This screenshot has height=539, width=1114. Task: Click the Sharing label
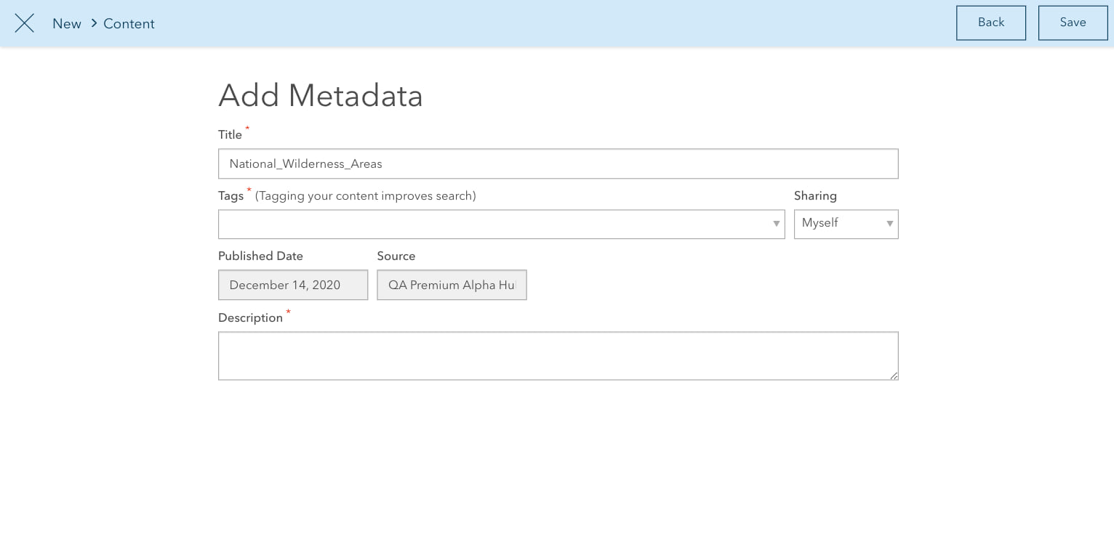tap(815, 195)
